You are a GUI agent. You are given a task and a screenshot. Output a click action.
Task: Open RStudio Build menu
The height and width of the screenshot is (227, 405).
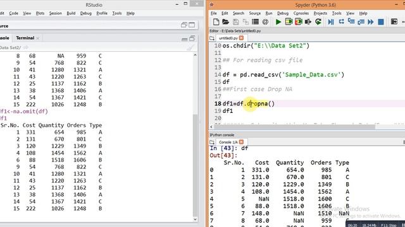coord(71,13)
